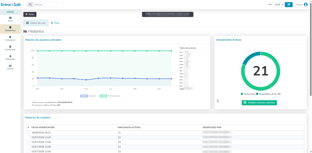Click the 927 accesses value
312x153 pixels.
(59, 105)
